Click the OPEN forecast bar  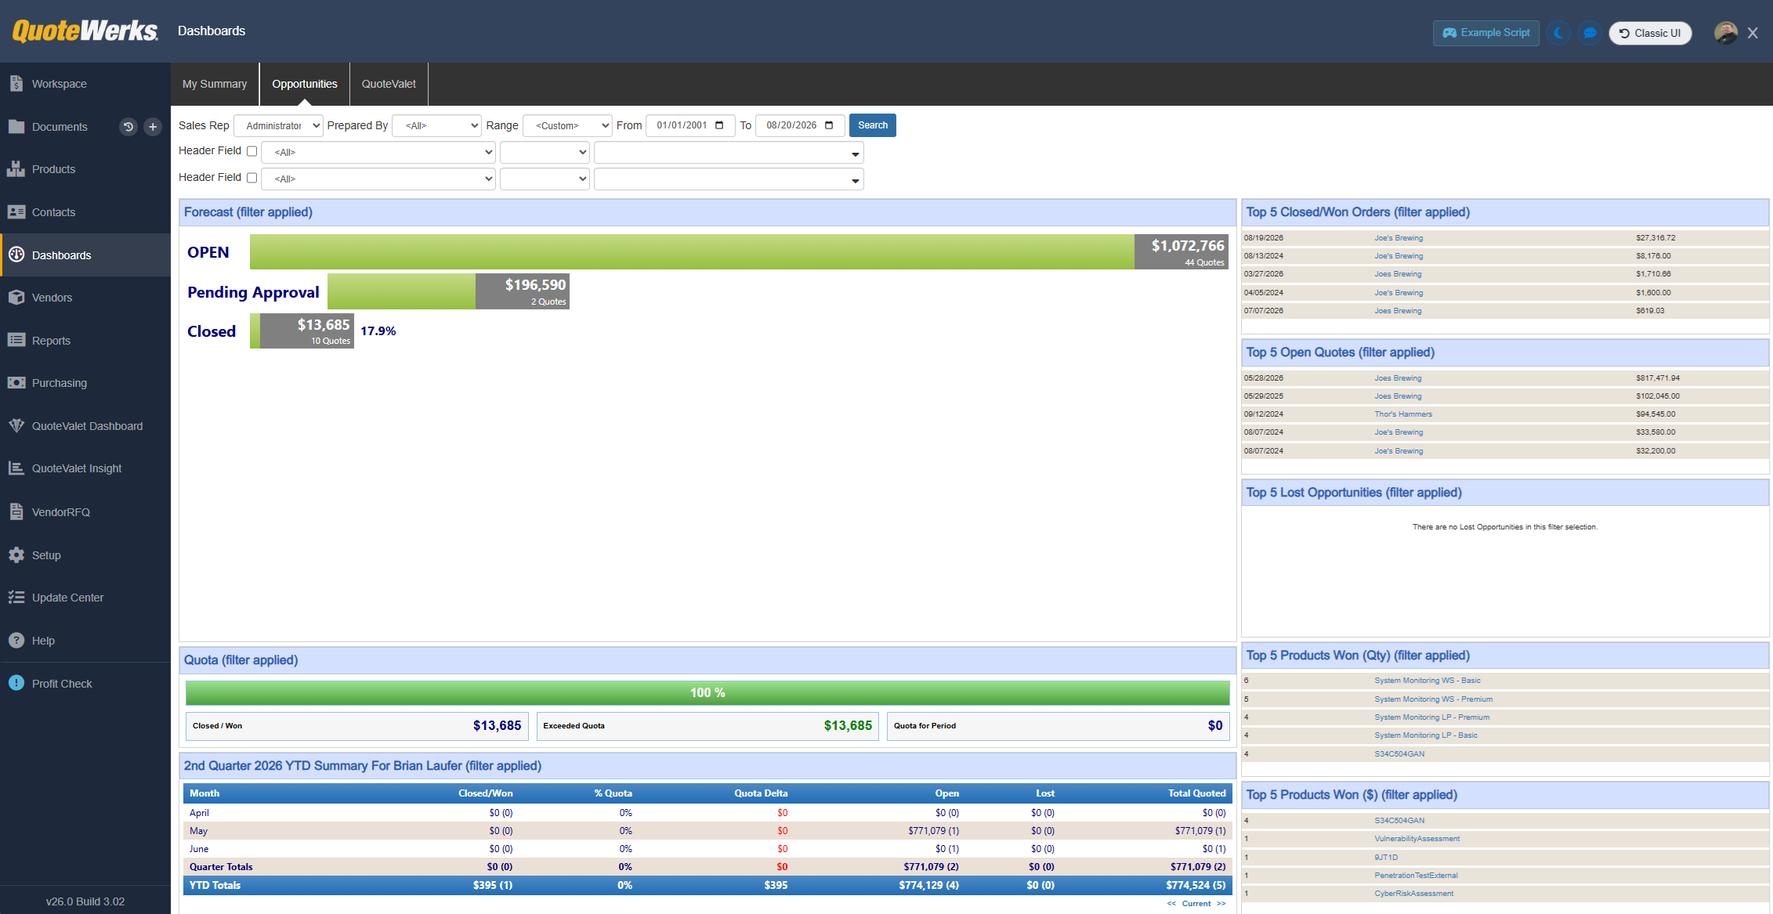[x=739, y=251]
